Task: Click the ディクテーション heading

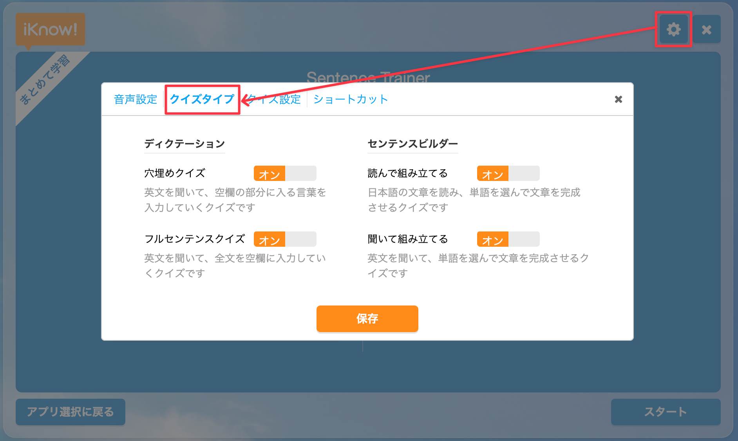Action: 184,144
